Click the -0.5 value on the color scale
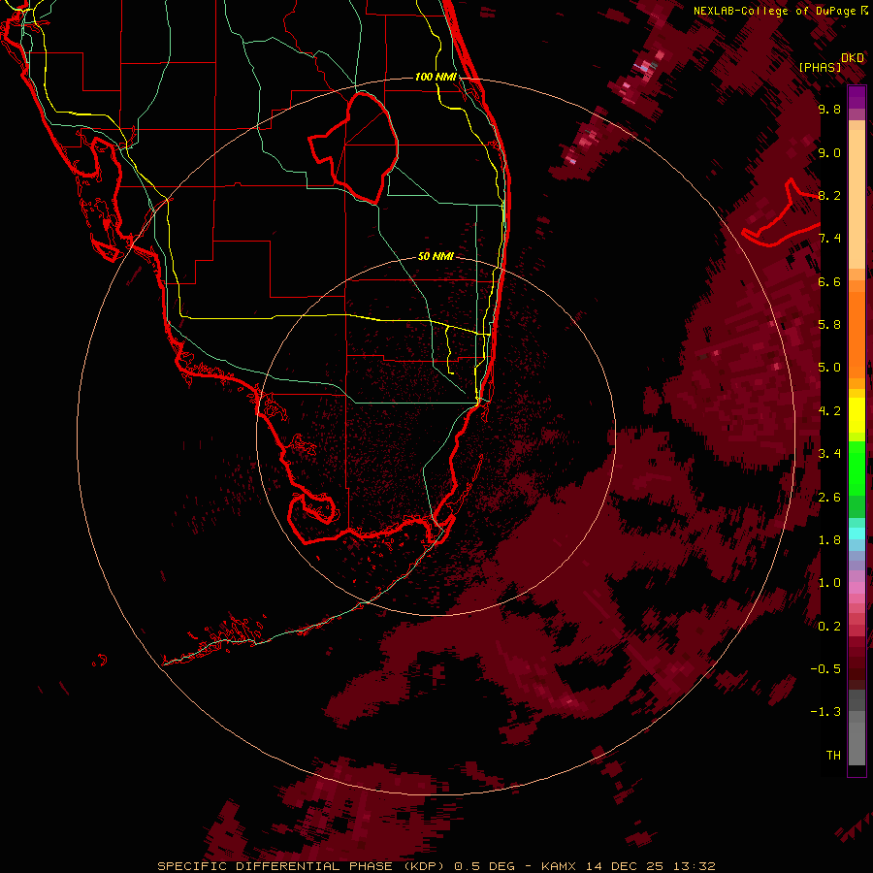Image resolution: width=873 pixels, height=873 pixels. tap(825, 669)
